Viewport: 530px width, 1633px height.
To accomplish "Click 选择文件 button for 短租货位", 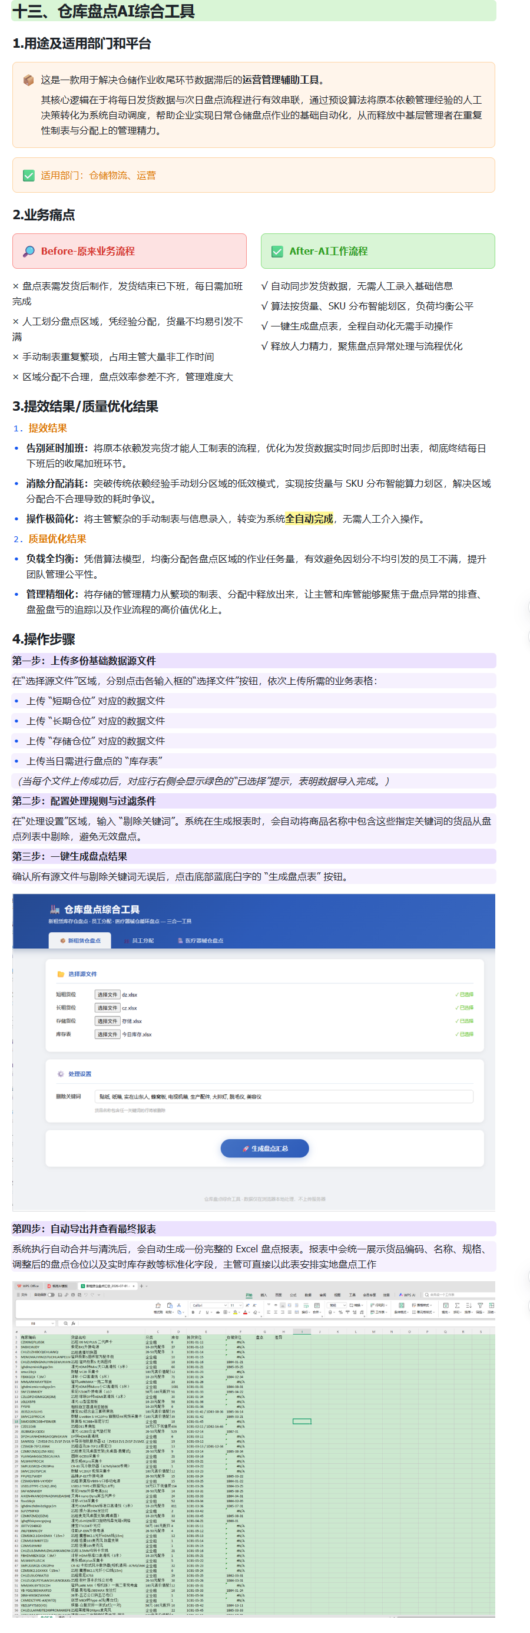I will 107,994.
